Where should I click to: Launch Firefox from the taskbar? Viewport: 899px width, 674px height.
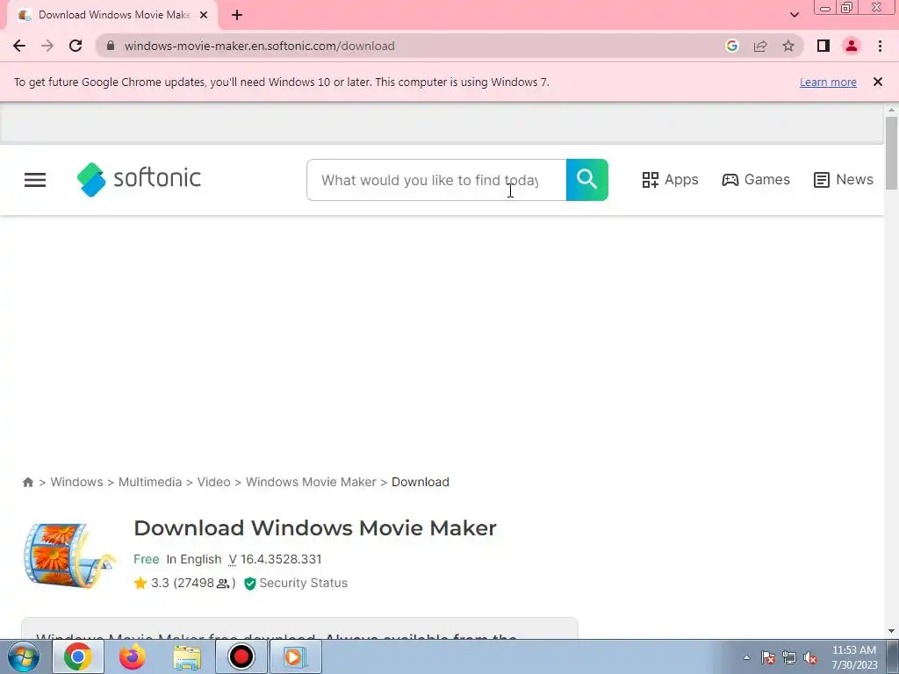(133, 656)
